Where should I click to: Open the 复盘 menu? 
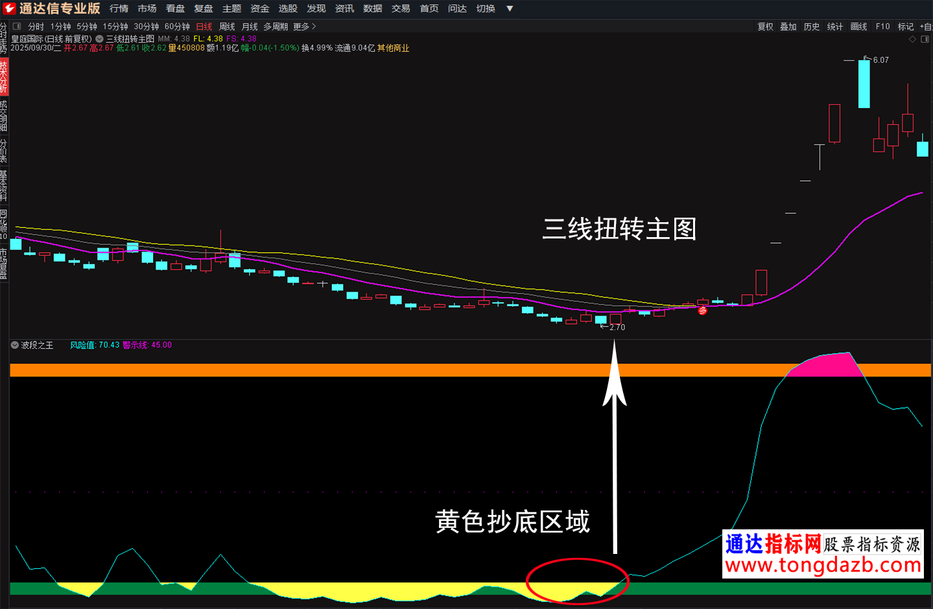tap(204, 8)
